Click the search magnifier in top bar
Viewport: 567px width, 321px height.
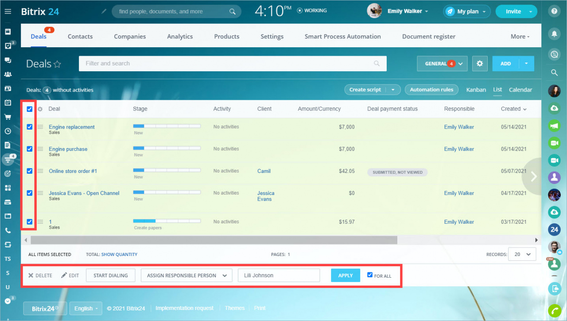point(233,11)
